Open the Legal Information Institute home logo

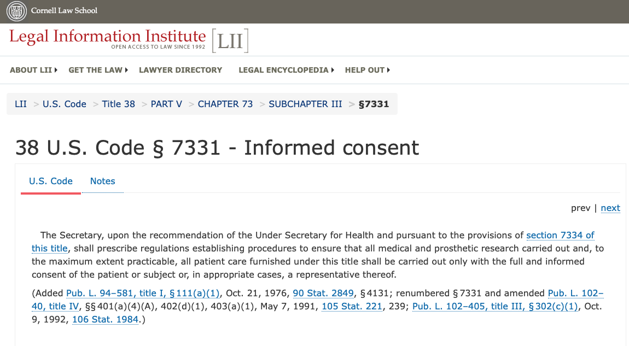108,39
